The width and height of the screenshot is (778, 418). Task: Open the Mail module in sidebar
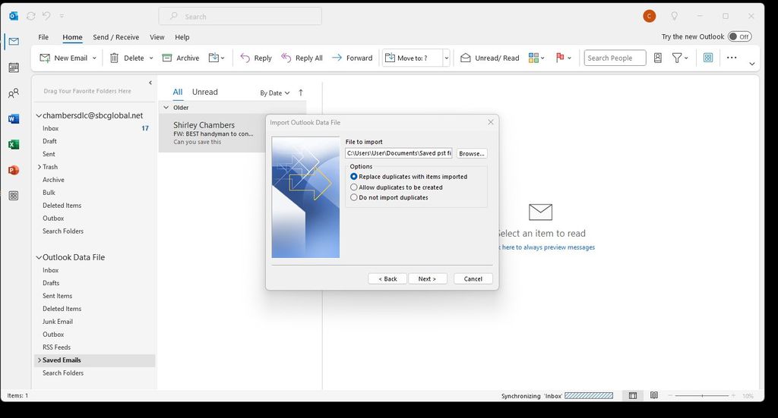point(14,42)
